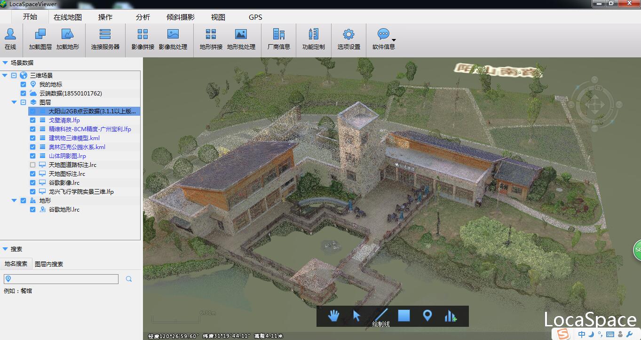Toggle the 中 Chinese input mode indicator
Image resolution: width=641 pixels, height=340 pixels.
(x=582, y=334)
